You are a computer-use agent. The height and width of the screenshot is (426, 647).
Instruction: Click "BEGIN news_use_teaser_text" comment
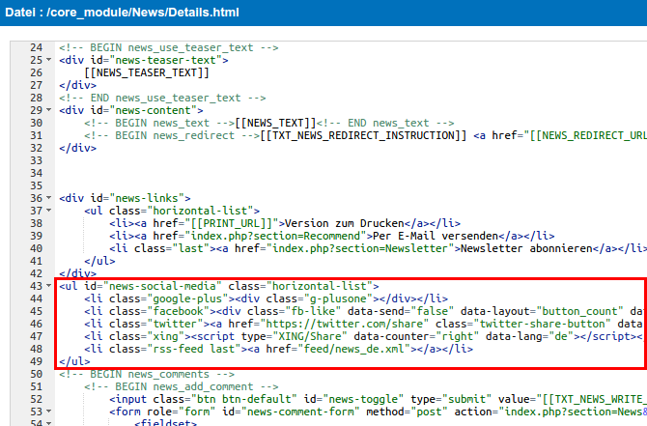(168, 47)
